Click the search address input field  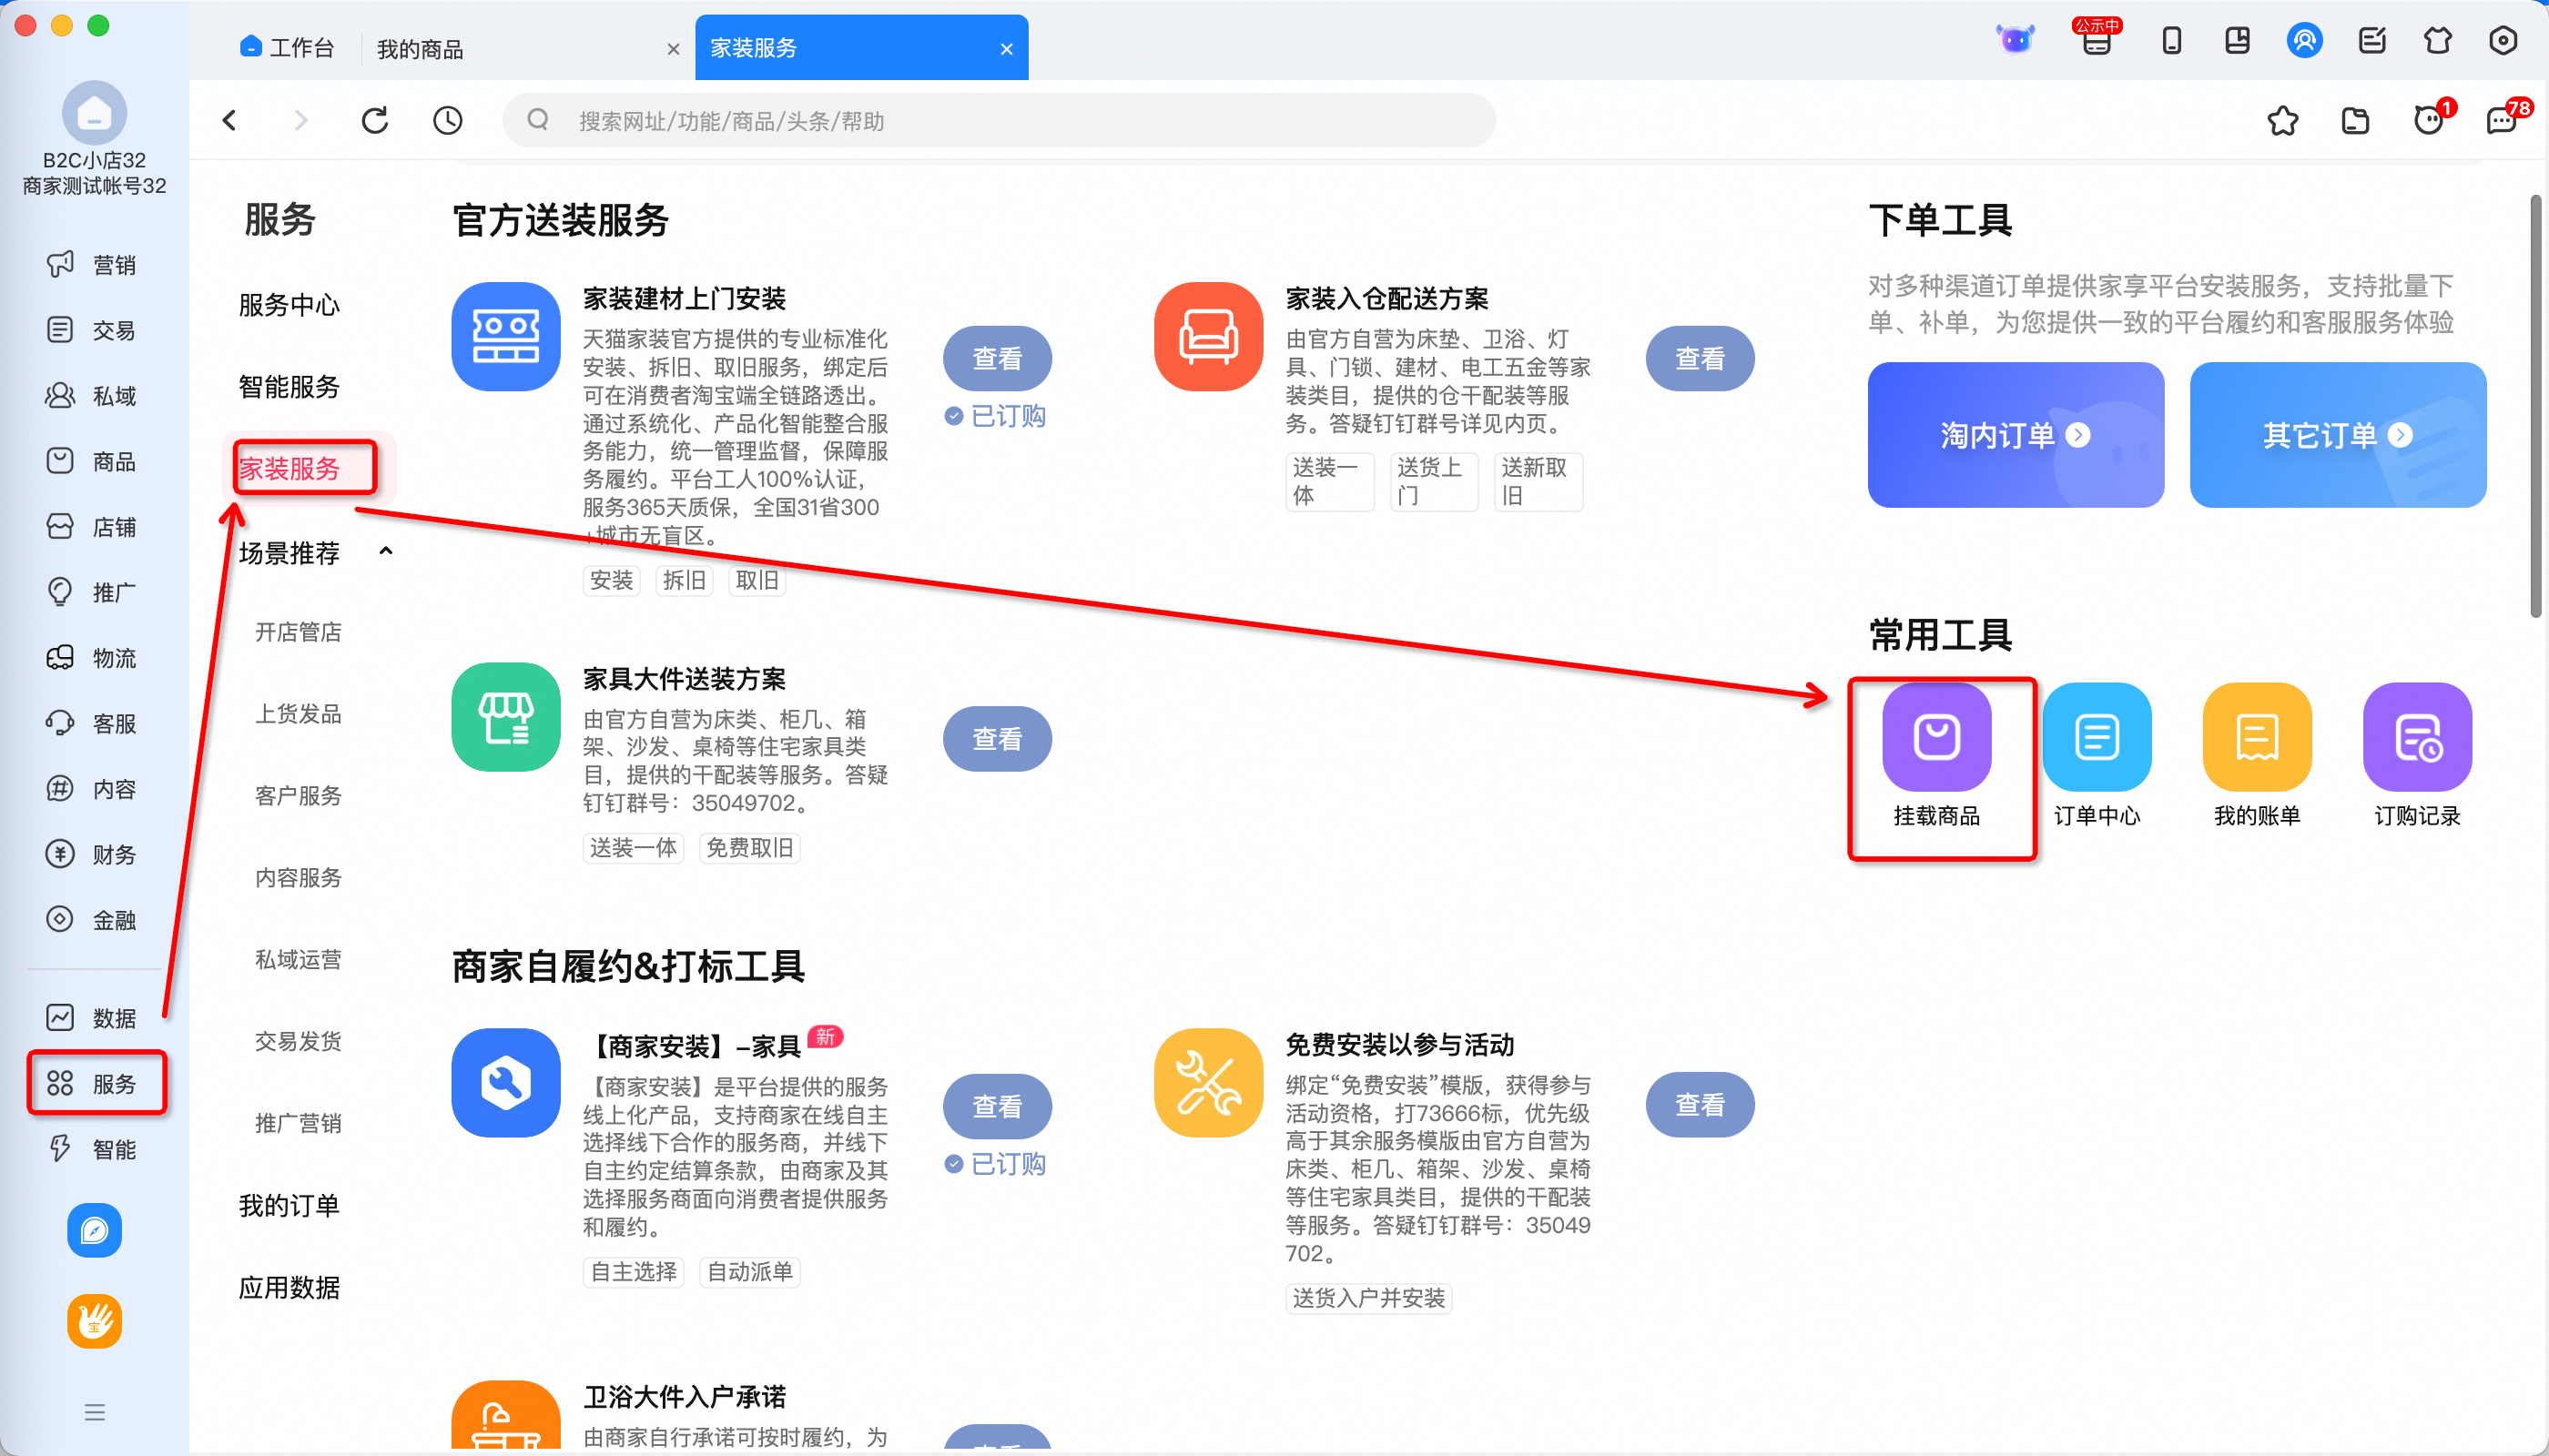coord(999,121)
